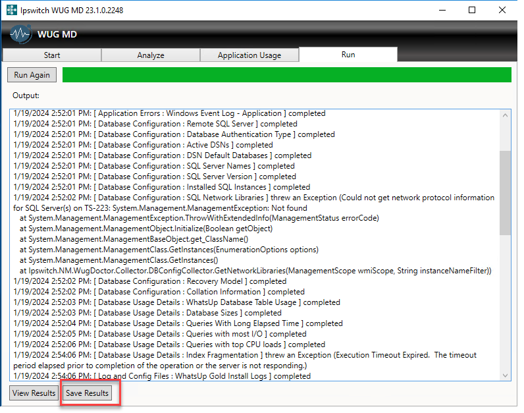Click the SQL Network Libraries exception line
Viewport: 524px width, 413px height.
[x=253, y=198]
